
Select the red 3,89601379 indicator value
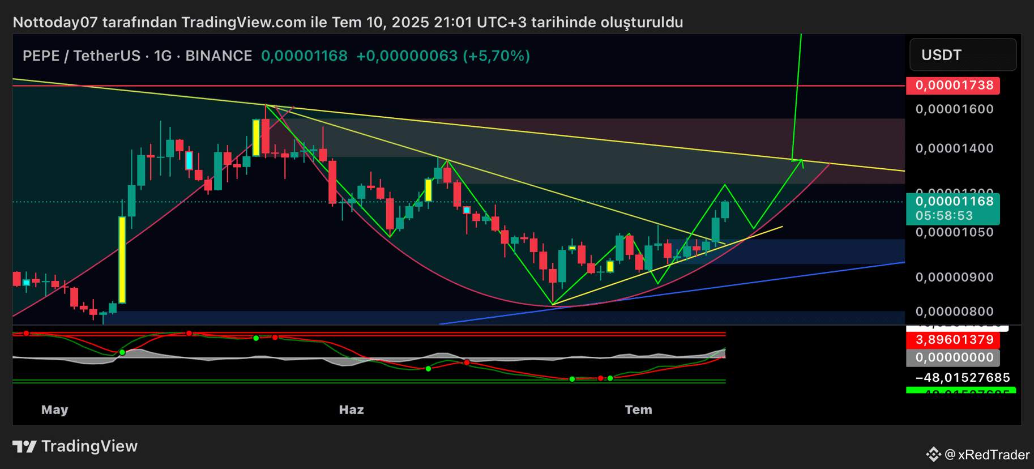click(954, 340)
